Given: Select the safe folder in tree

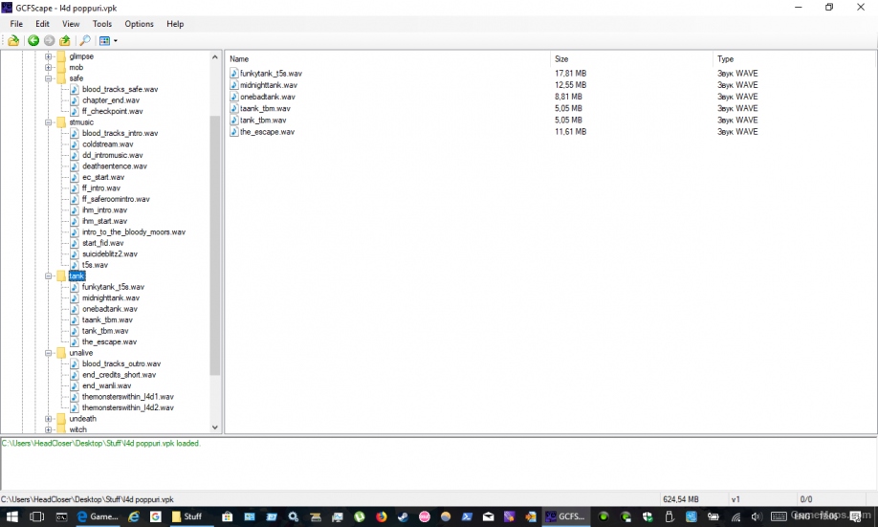Looking at the screenshot, I should (77, 78).
